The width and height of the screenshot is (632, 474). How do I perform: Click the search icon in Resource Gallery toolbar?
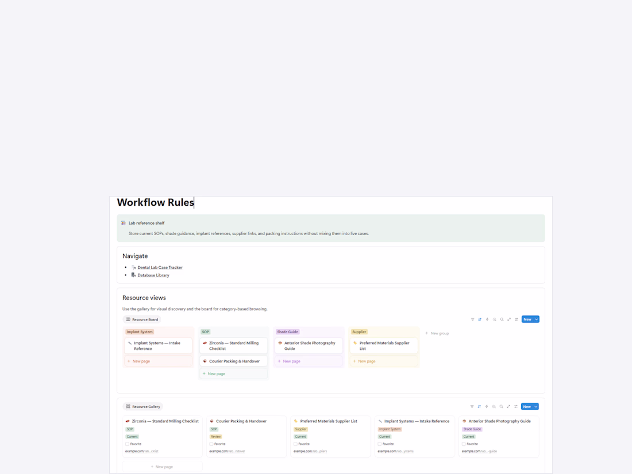click(502, 406)
